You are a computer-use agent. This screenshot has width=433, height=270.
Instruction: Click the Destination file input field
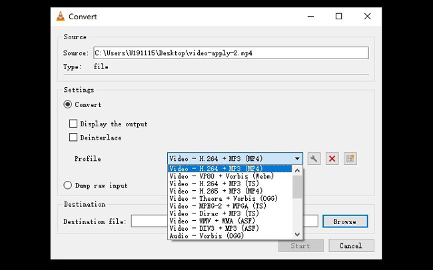pos(224,221)
